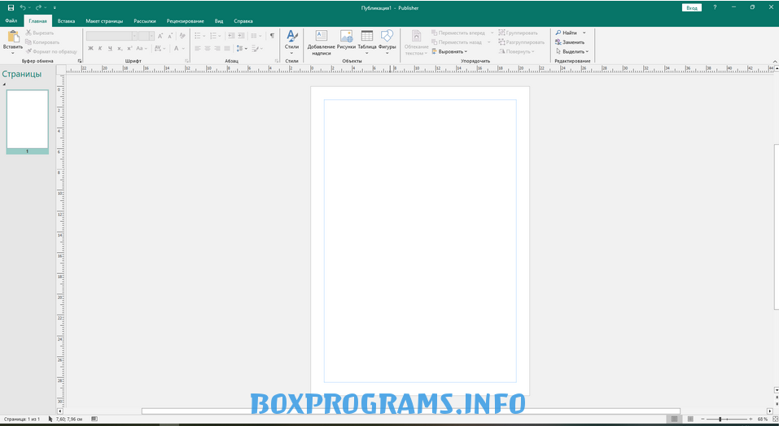Toggle the paragraph marks (¶) button

tap(272, 36)
